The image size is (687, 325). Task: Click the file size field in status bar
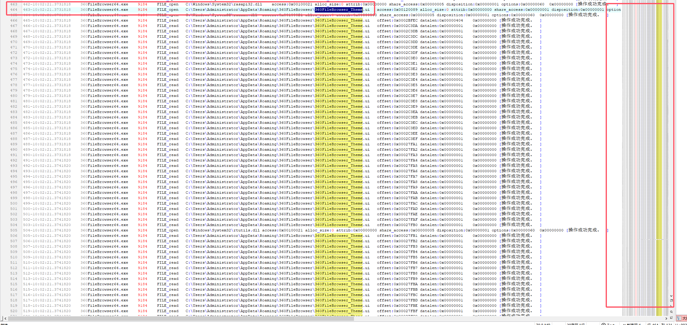pyautogui.click(x=543, y=324)
